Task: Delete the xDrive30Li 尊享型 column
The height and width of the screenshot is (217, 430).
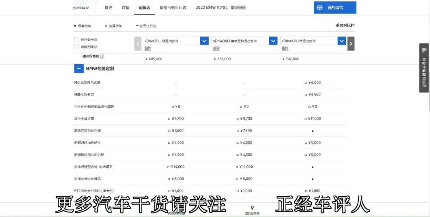Action: click(x=216, y=48)
